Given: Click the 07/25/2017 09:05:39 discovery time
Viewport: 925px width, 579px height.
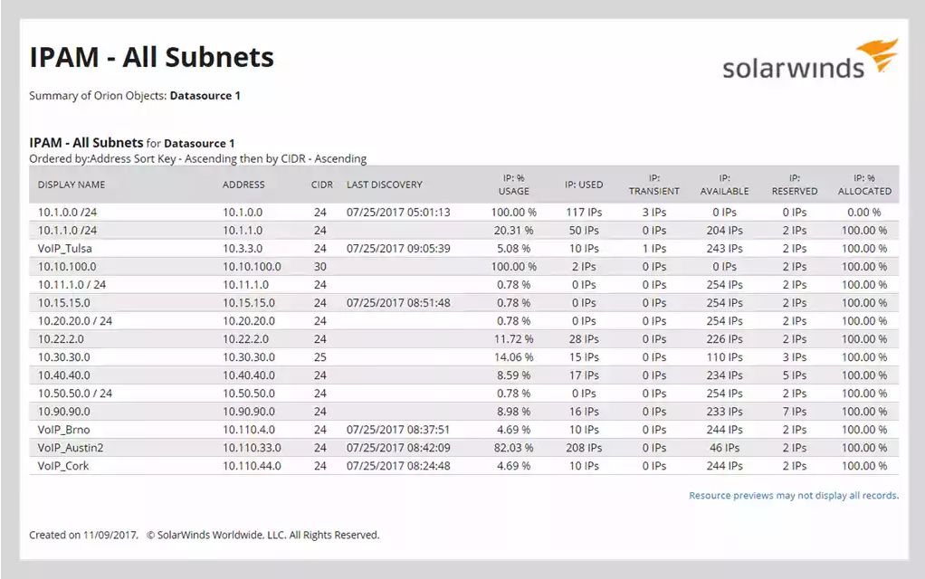Looking at the screenshot, I should point(398,248).
